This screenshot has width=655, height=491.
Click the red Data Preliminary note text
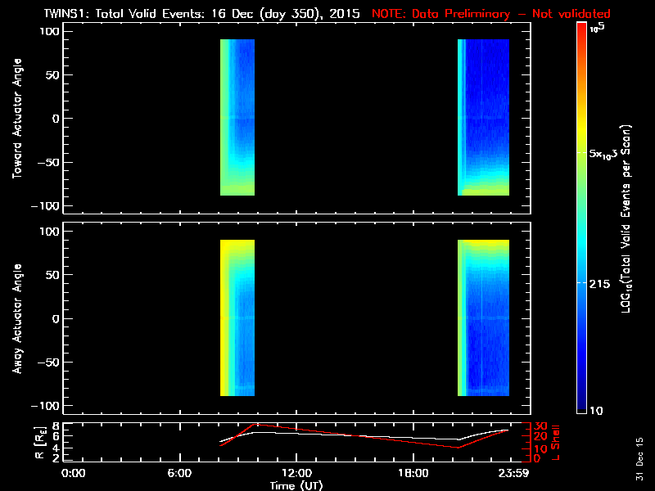pyautogui.click(x=491, y=14)
